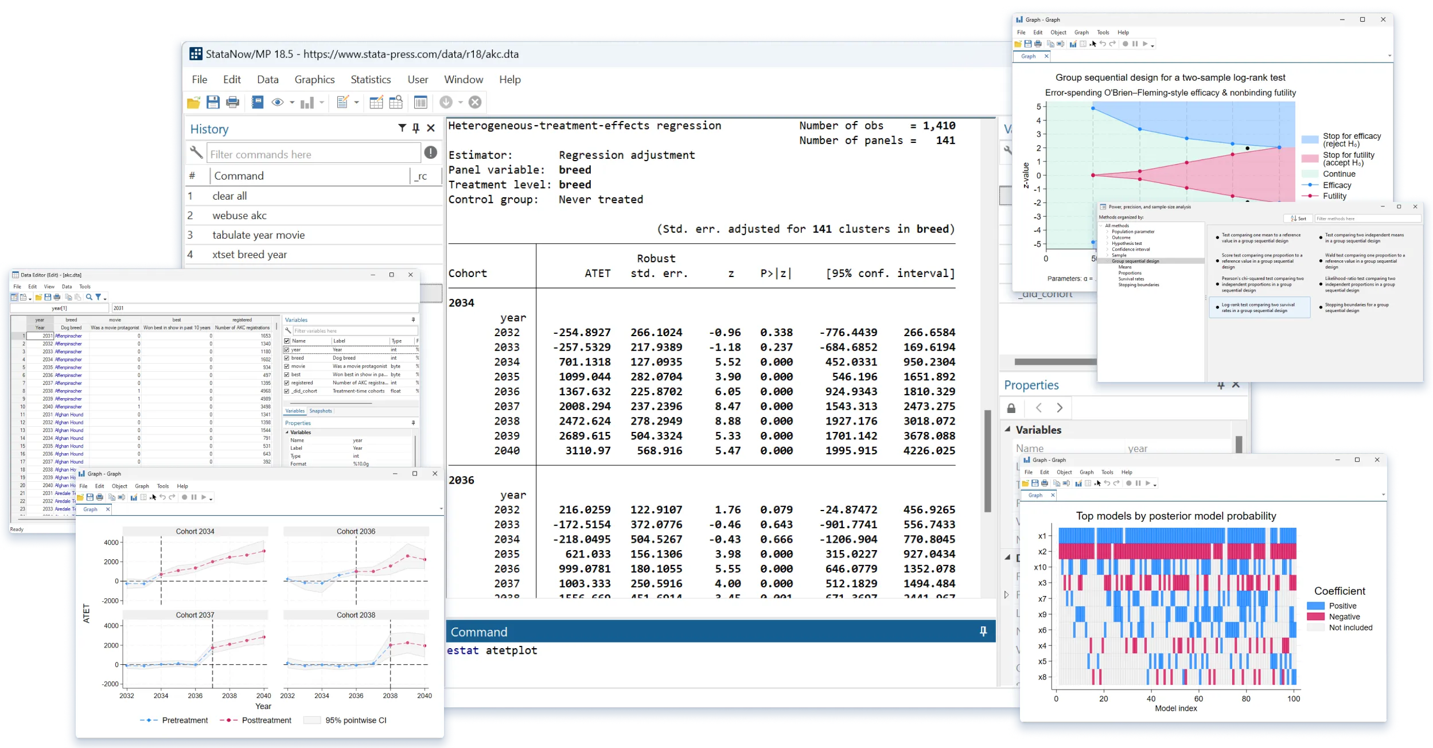Click the Data Editor (Browse) toolbar icon
Screen dimensions: 1433x748
396,103
